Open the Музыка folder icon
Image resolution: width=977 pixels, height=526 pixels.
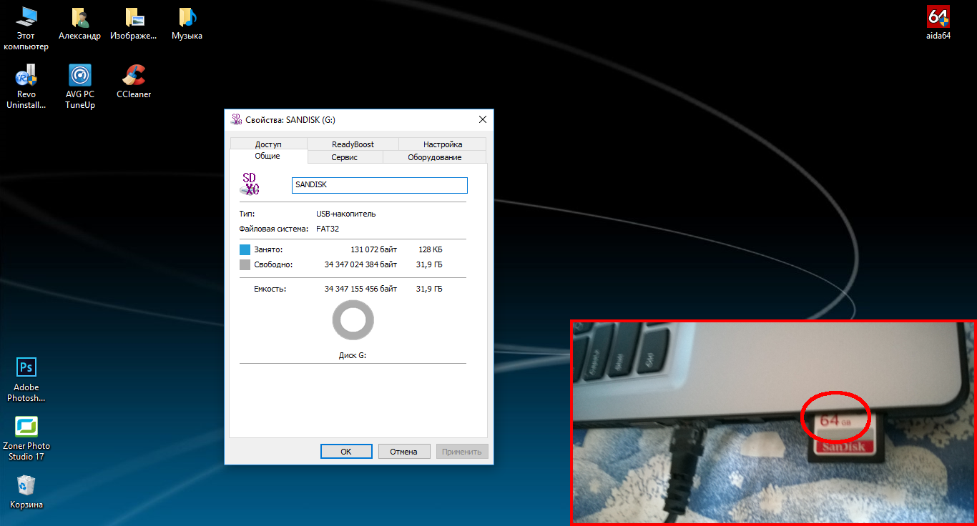pos(187,24)
